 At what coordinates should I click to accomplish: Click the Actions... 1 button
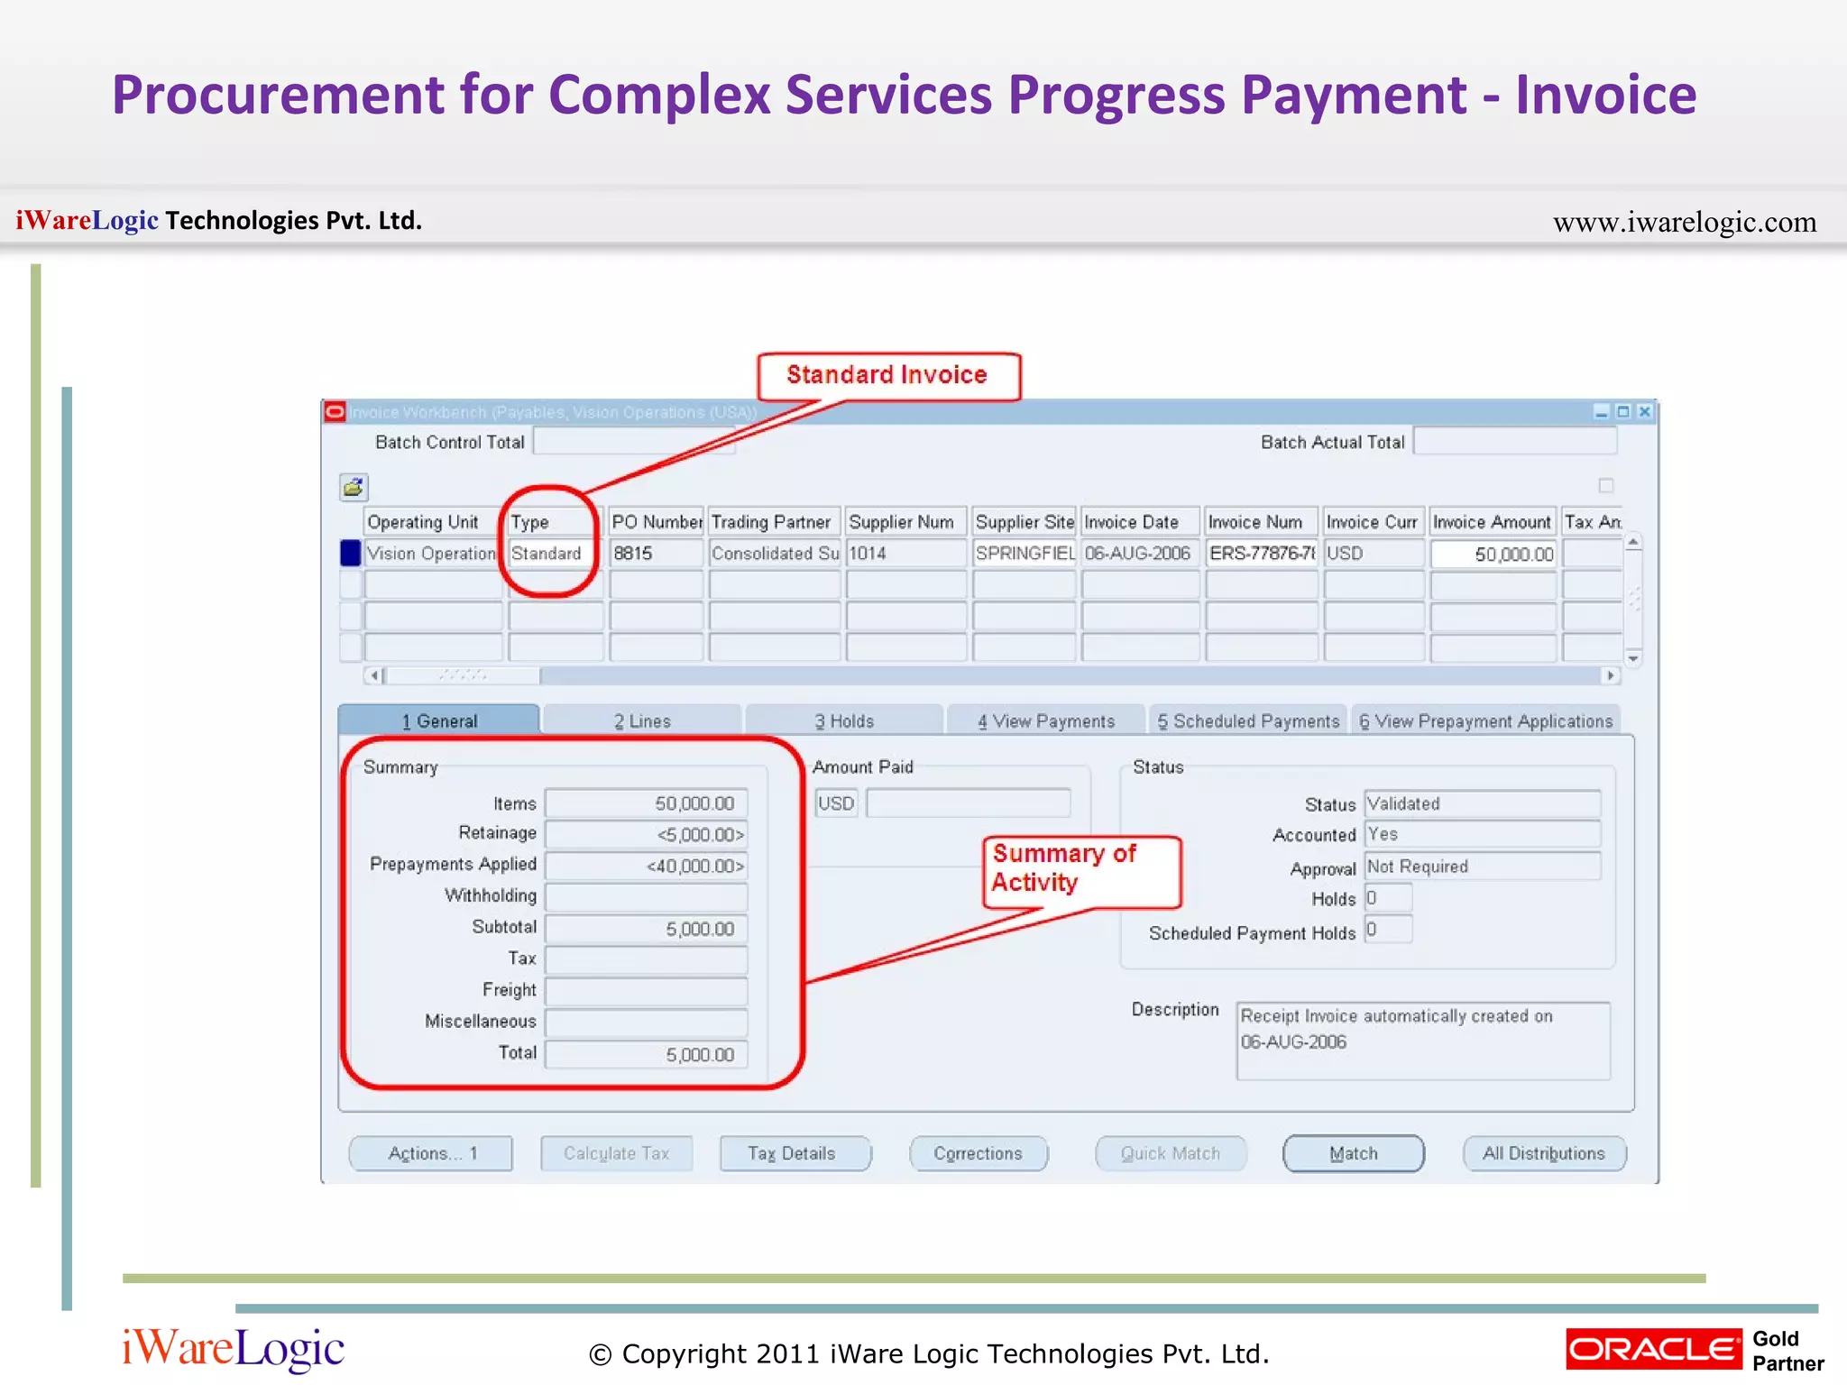pos(431,1153)
